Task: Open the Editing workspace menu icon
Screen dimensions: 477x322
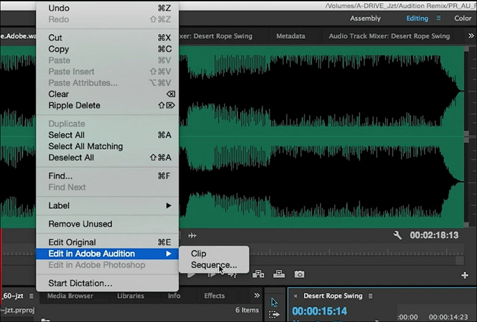Action: click(438, 18)
